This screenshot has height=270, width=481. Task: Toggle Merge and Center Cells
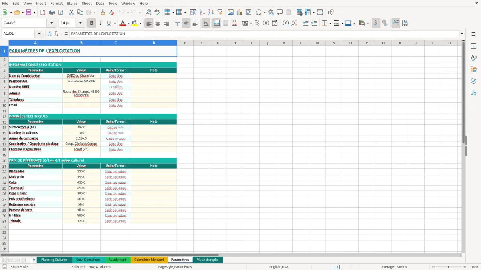point(216,23)
